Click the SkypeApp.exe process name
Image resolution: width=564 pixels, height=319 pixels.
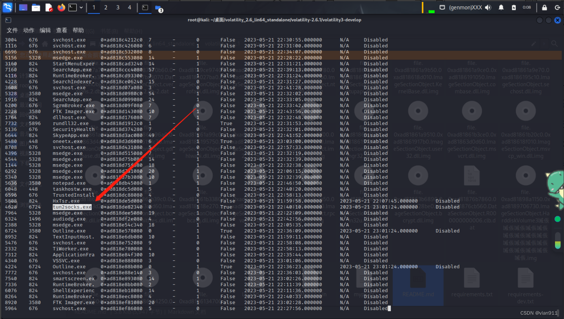(x=71, y=135)
